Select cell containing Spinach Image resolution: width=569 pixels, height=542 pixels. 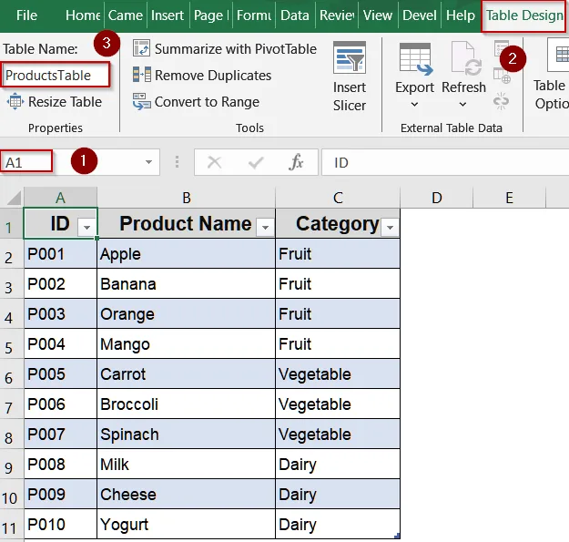point(186,435)
